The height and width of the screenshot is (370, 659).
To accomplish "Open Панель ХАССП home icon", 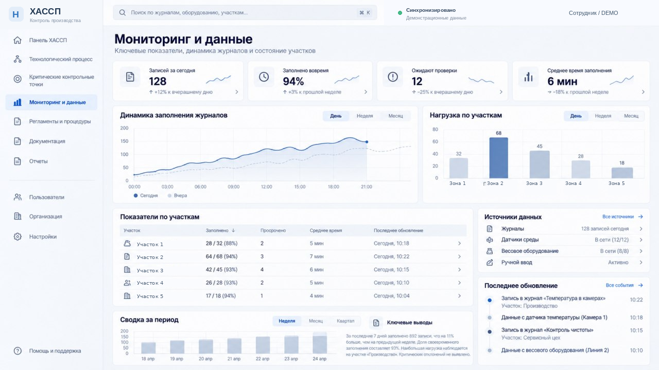I will click(18, 40).
